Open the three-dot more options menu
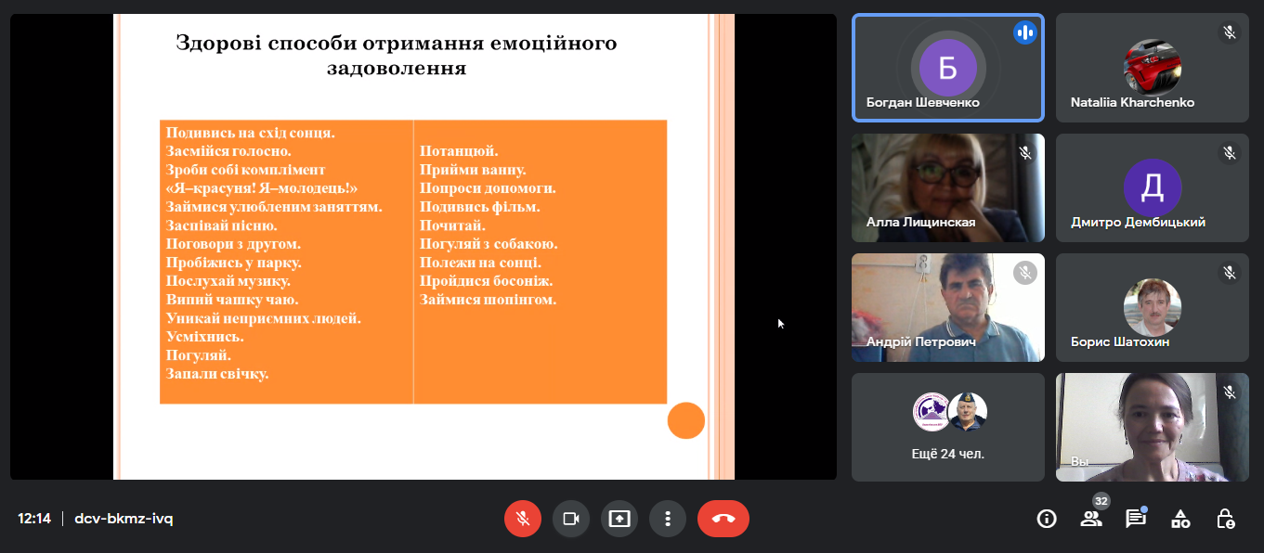1264x553 pixels. tap(668, 519)
